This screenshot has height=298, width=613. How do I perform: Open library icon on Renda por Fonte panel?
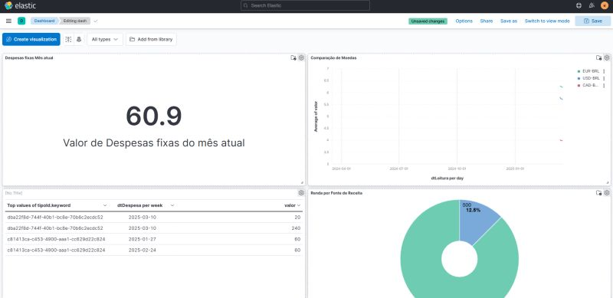click(x=599, y=193)
